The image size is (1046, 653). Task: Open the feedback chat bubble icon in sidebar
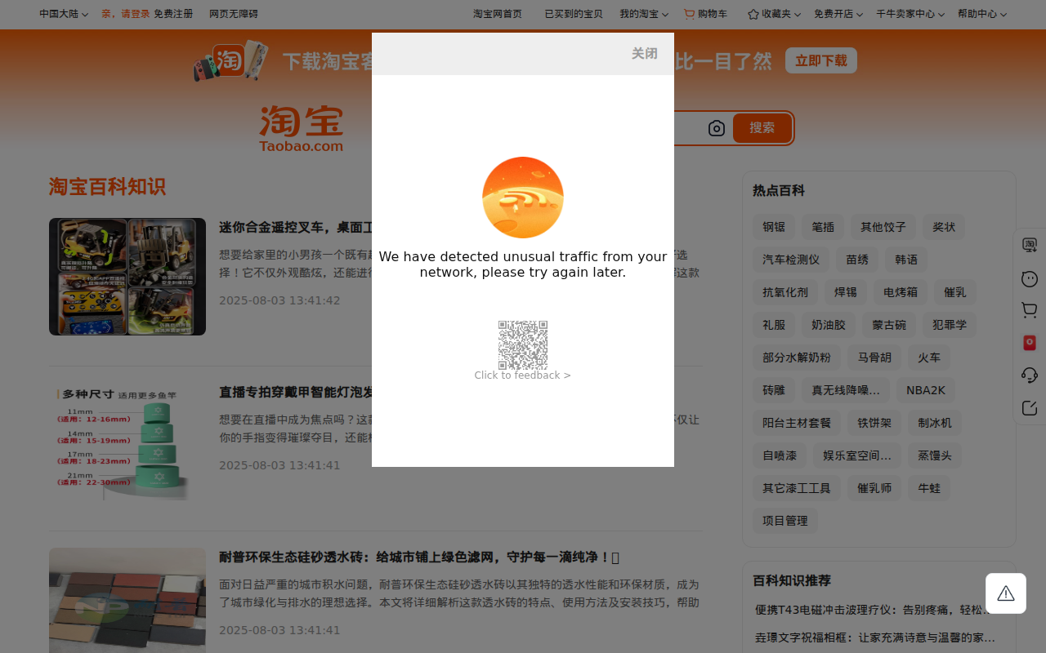pos(1029,278)
